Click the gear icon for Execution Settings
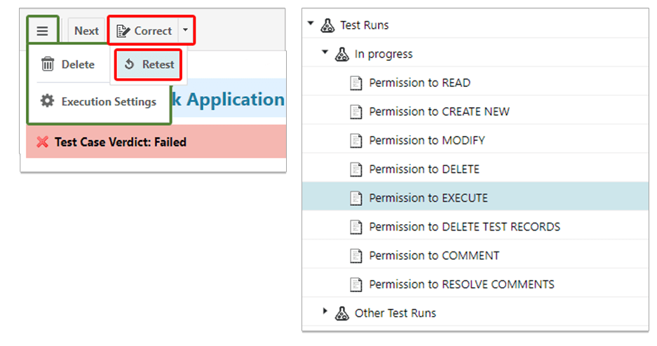 (48, 102)
